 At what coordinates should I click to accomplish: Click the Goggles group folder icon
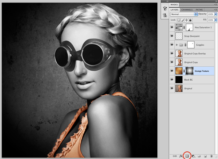click(x=181, y=45)
